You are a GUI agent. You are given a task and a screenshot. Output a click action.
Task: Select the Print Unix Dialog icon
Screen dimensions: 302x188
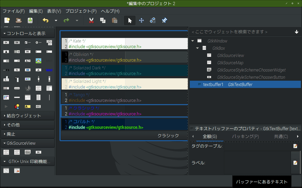(x=17, y=171)
